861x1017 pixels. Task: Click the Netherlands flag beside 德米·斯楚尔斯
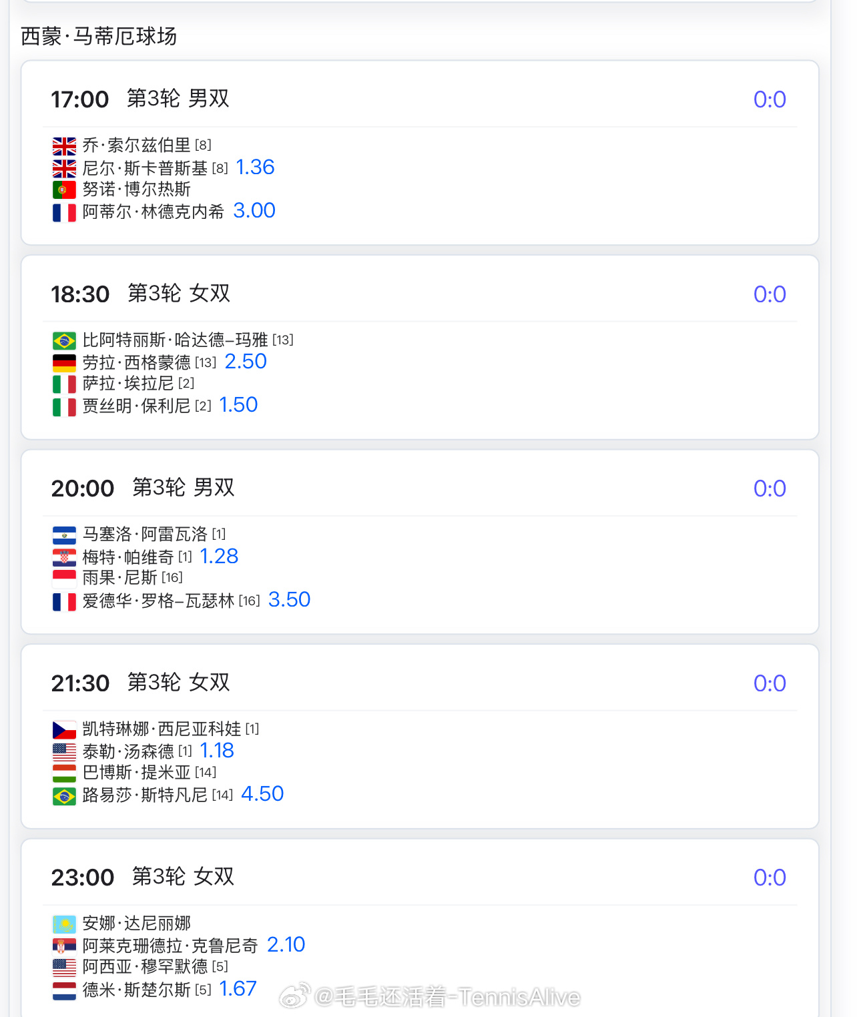[64, 990]
